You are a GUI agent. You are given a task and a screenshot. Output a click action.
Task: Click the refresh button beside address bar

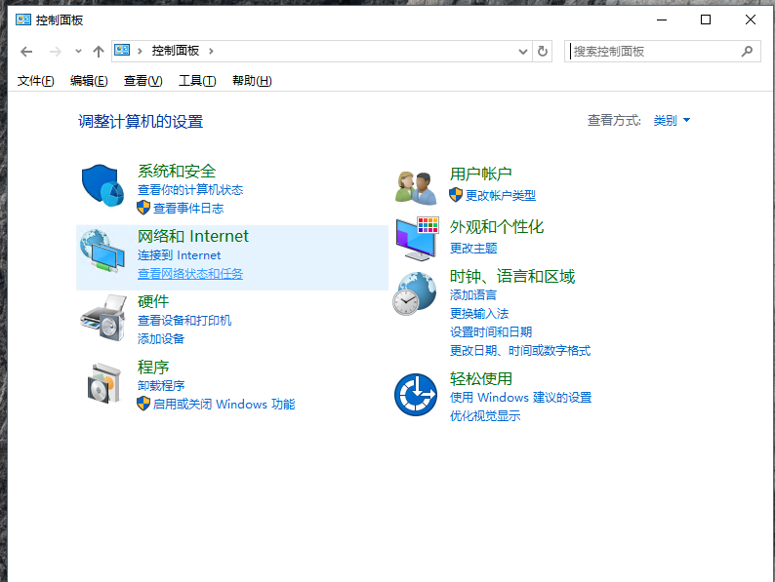(x=542, y=52)
